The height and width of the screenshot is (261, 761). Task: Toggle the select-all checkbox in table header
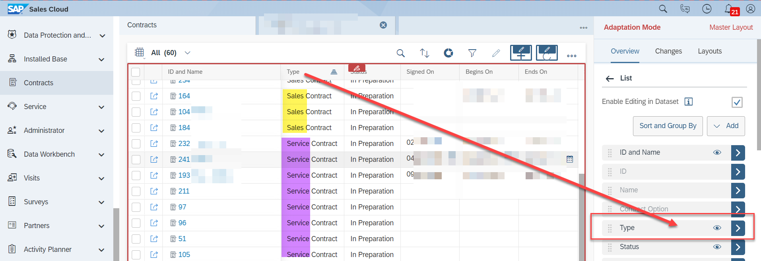136,72
